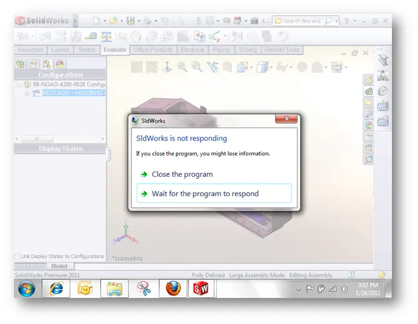Switch to DisplayManager color wheel tab icon
This screenshot has width=418, height=324.
click(60, 64)
